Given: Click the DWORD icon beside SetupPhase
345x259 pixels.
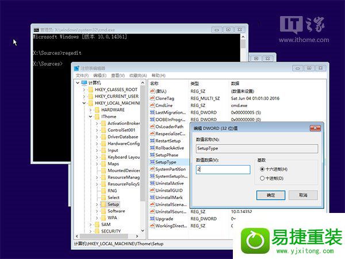Looking at the screenshot, I should (152, 155).
